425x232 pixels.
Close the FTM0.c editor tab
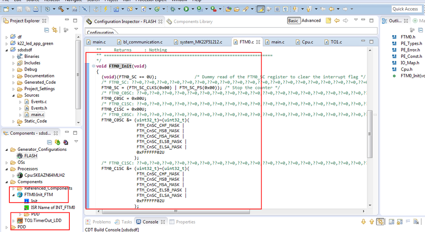pyautogui.click(x=258, y=42)
